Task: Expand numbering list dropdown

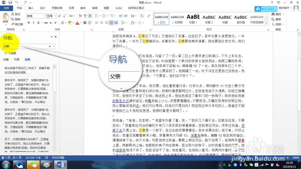Action: (x=108, y=16)
